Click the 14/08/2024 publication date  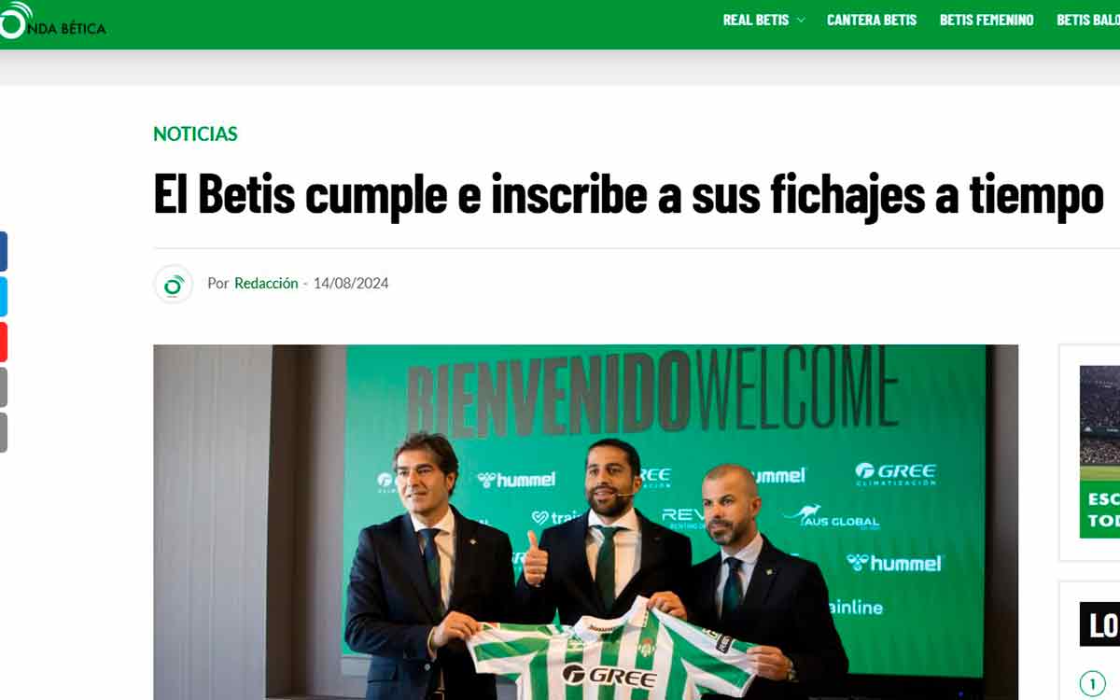pyautogui.click(x=351, y=283)
